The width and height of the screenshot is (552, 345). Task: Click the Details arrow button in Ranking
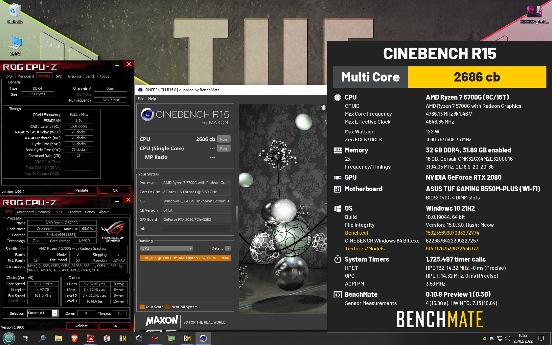pos(228,248)
